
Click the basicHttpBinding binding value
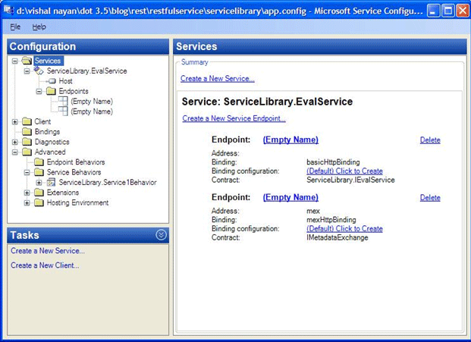pyautogui.click(x=333, y=162)
